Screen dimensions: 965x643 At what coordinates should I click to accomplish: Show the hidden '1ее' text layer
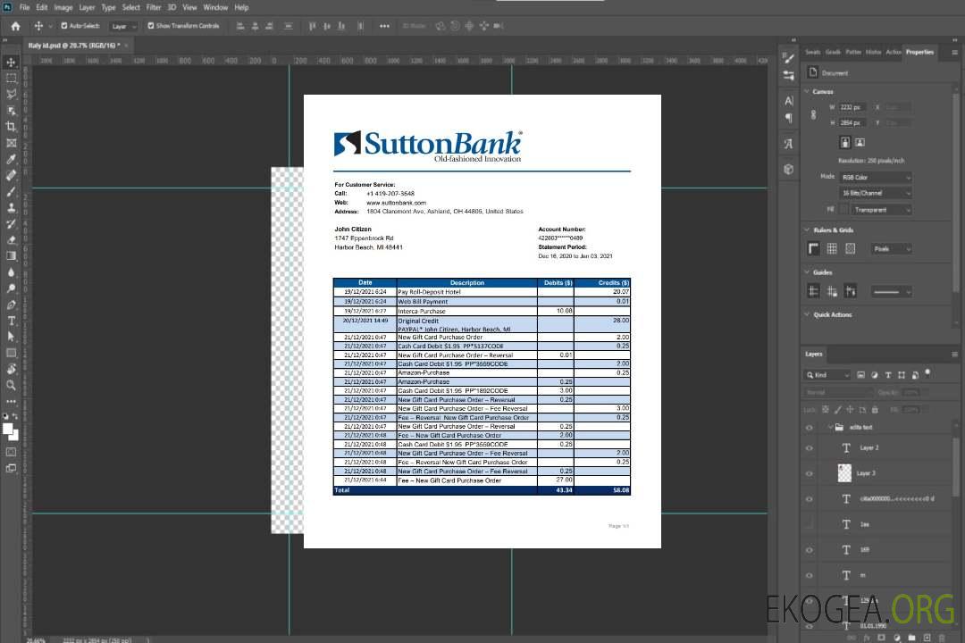coord(810,524)
